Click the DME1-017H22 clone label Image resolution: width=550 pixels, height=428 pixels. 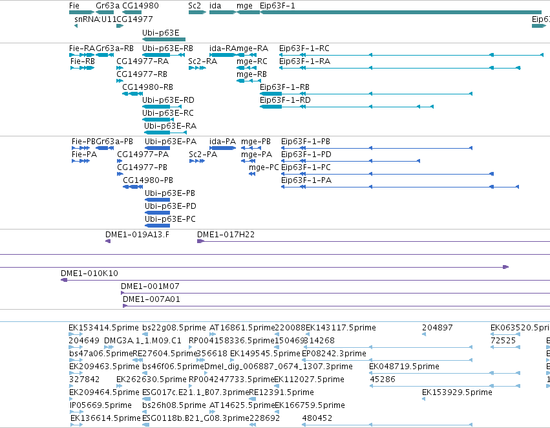click(226, 234)
